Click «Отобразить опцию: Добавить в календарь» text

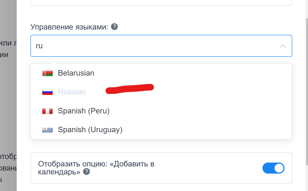point(96,168)
